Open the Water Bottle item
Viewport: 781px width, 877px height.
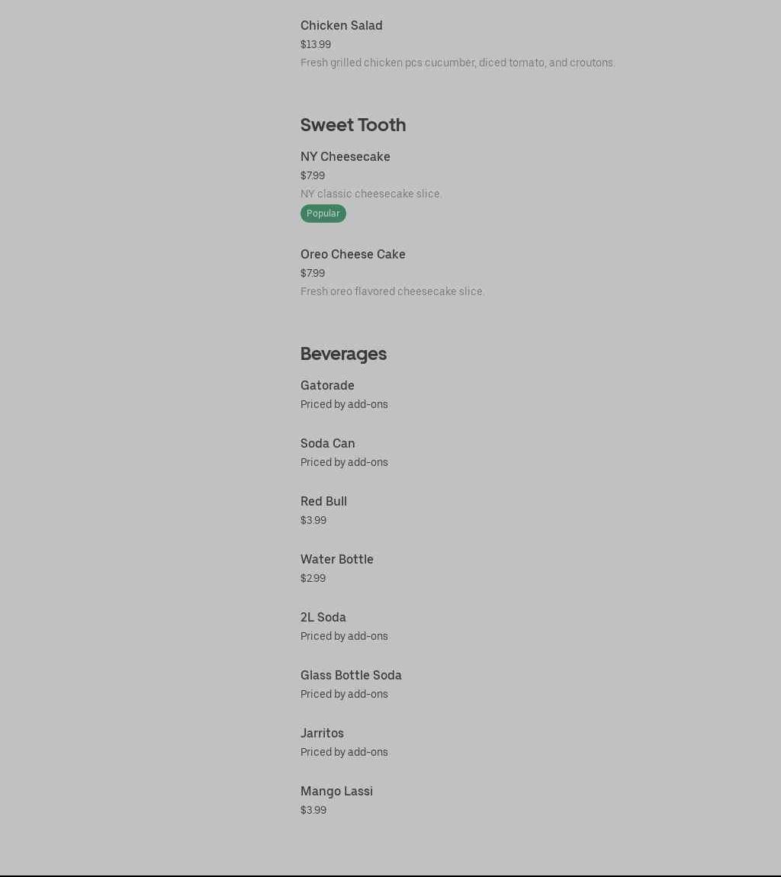coord(336,560)
